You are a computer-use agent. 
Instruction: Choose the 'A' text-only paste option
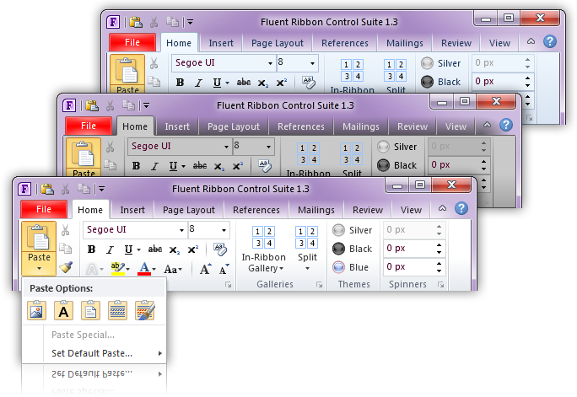63,311
